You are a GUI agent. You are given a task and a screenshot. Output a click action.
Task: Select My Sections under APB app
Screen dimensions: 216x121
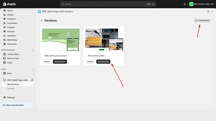[18, 84]
